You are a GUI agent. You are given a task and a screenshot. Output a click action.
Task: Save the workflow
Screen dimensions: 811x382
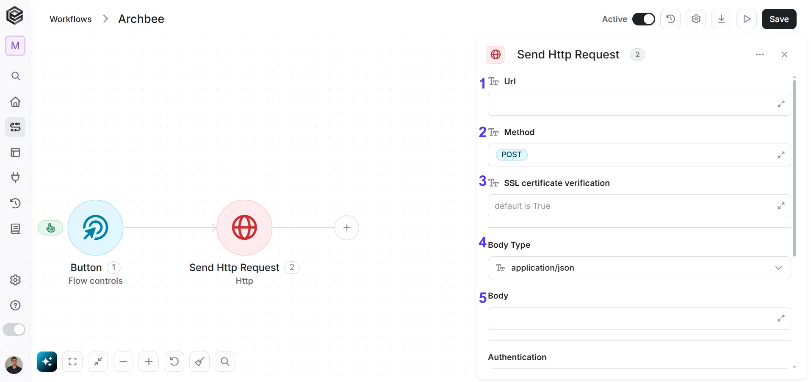(x=779, y=19)
